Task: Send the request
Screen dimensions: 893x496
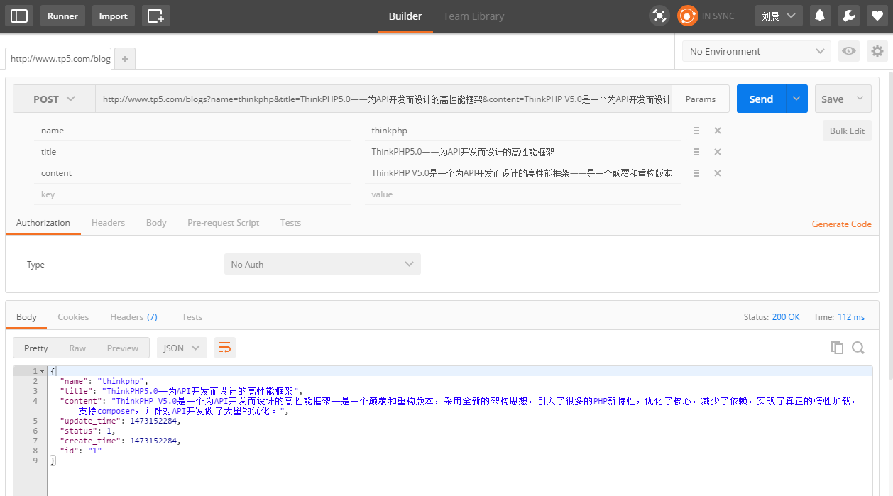Action: coord(761,99)
